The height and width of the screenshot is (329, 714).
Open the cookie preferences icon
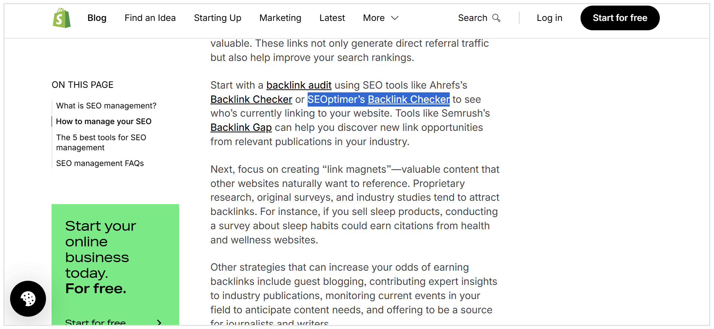coord(28,299)
